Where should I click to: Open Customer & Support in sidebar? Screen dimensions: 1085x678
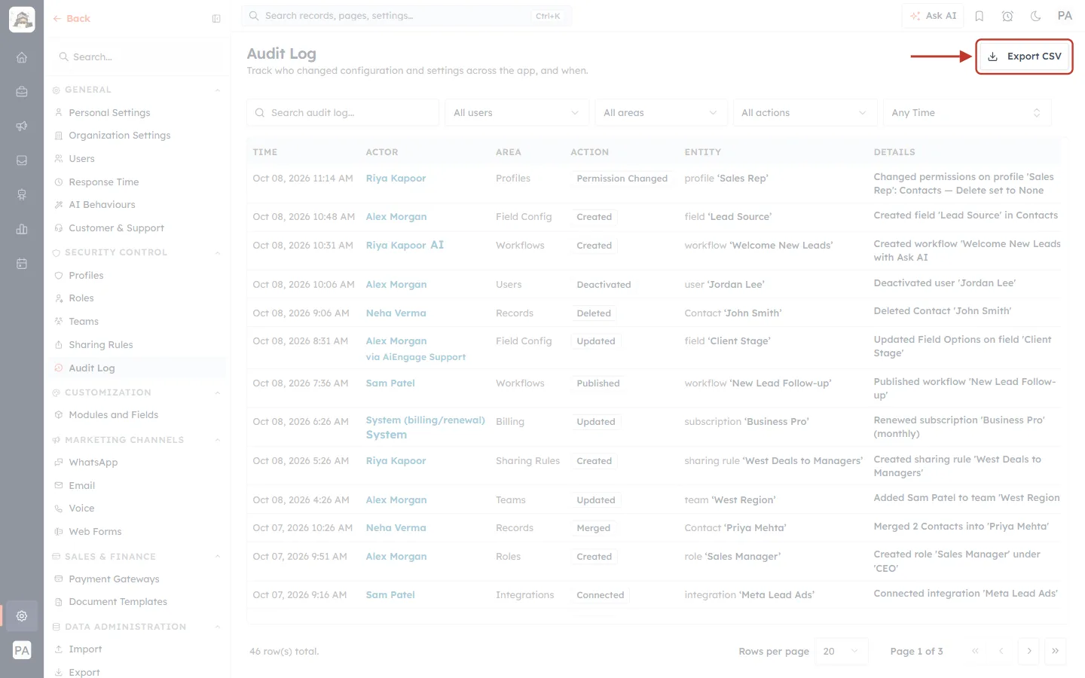(116, 228)
